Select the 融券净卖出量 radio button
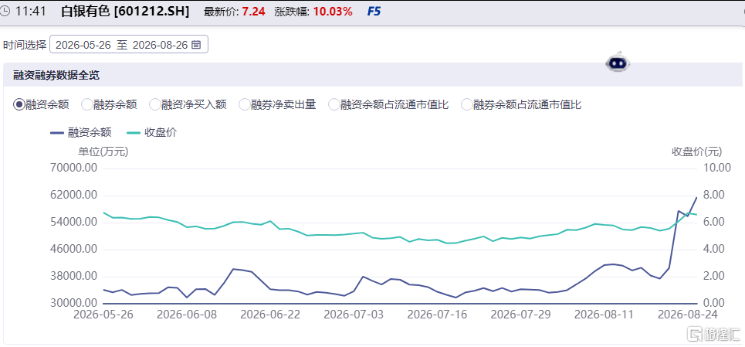745x347 pixels. [244, 104]
